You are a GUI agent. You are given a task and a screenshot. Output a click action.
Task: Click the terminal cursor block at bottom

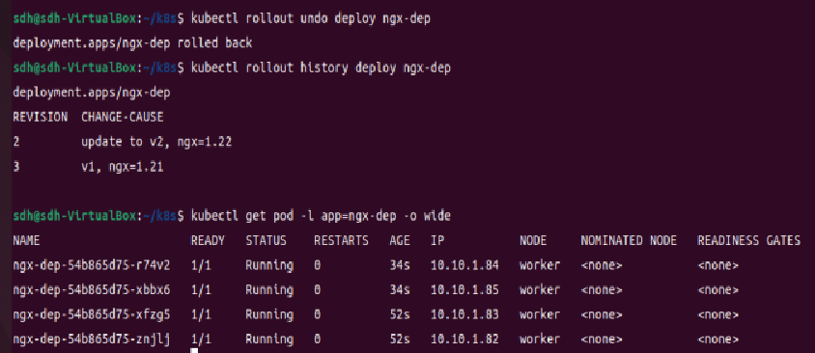[194, 351]
